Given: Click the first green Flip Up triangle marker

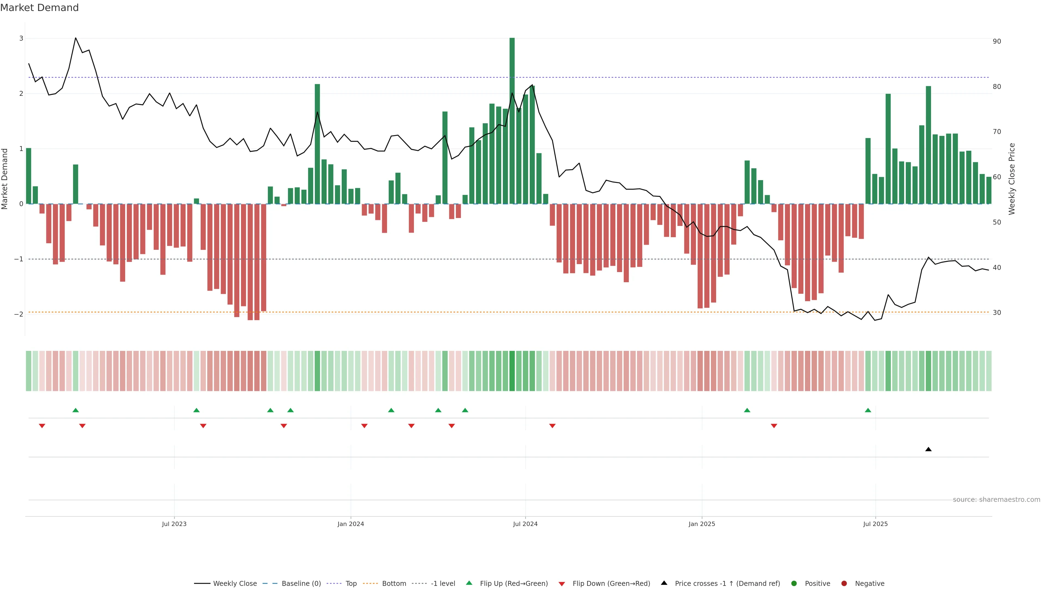Looking at the screenshot, I should tap(75, 410).
